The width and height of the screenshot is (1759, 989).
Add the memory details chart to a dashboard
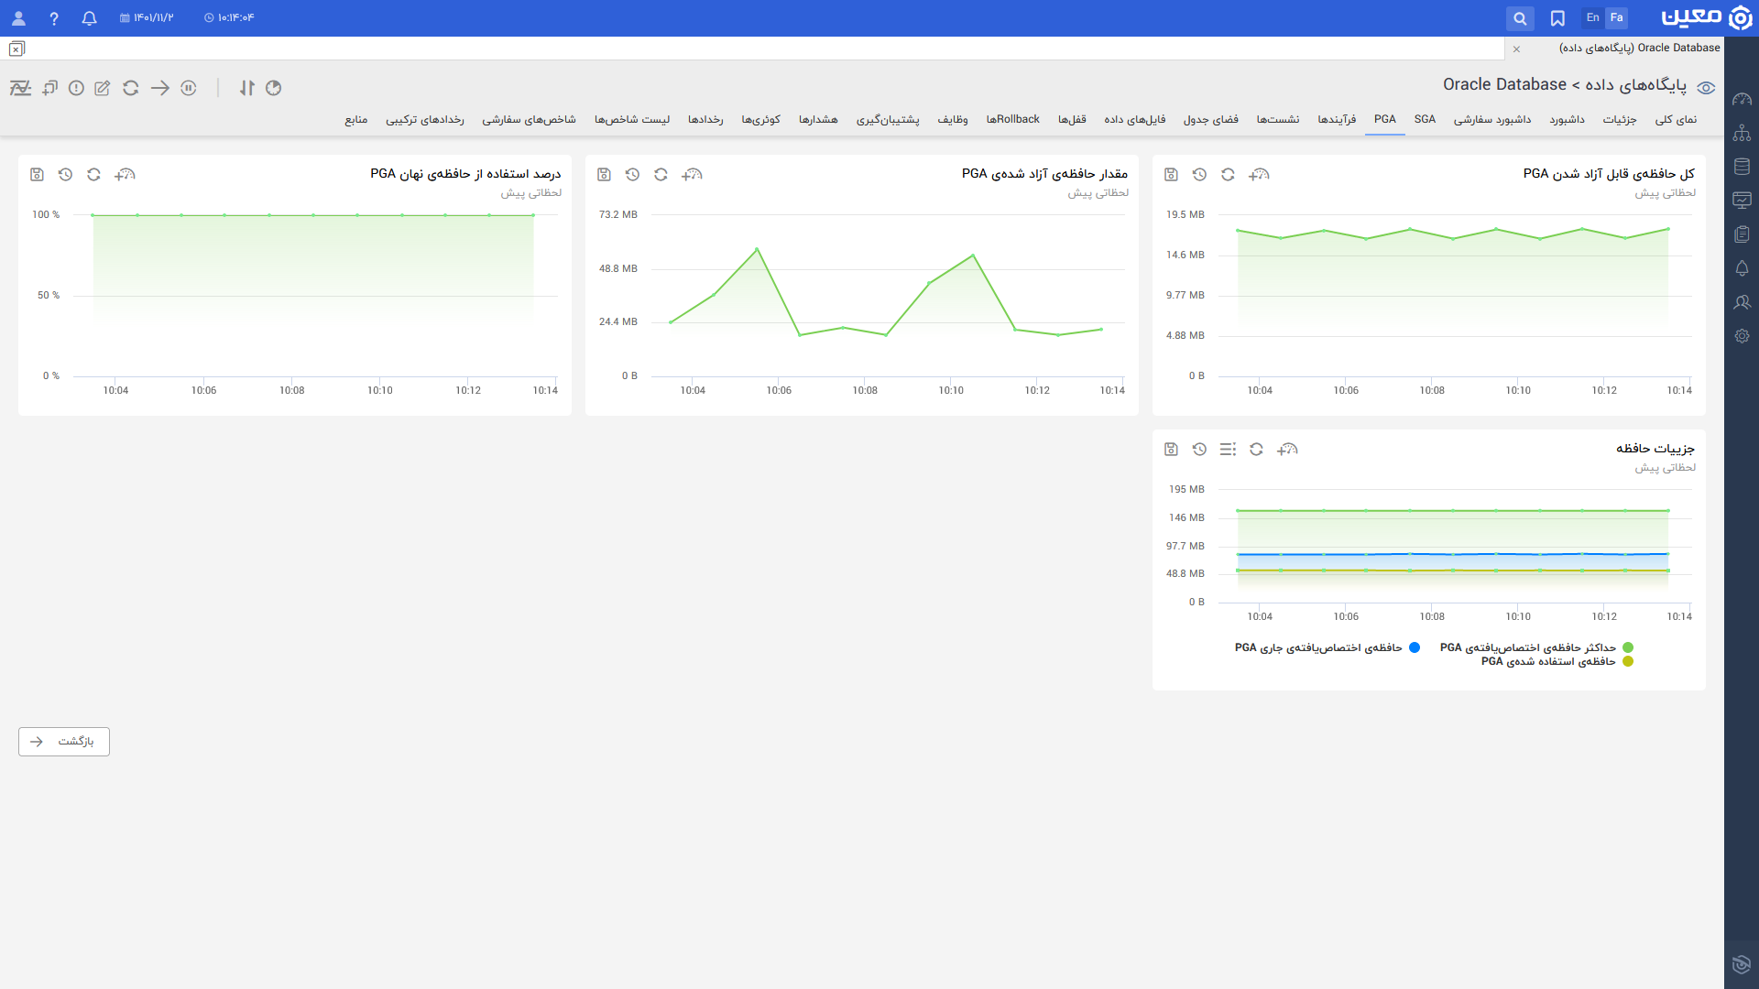click(x=1287, y=449)
